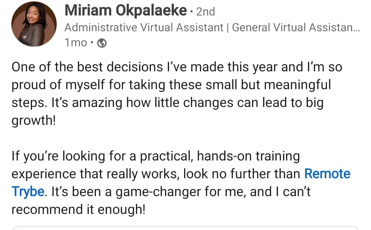The image size is (371, 230).
Task: Click the 2nd connection degree label
Action: coord(205,11)
